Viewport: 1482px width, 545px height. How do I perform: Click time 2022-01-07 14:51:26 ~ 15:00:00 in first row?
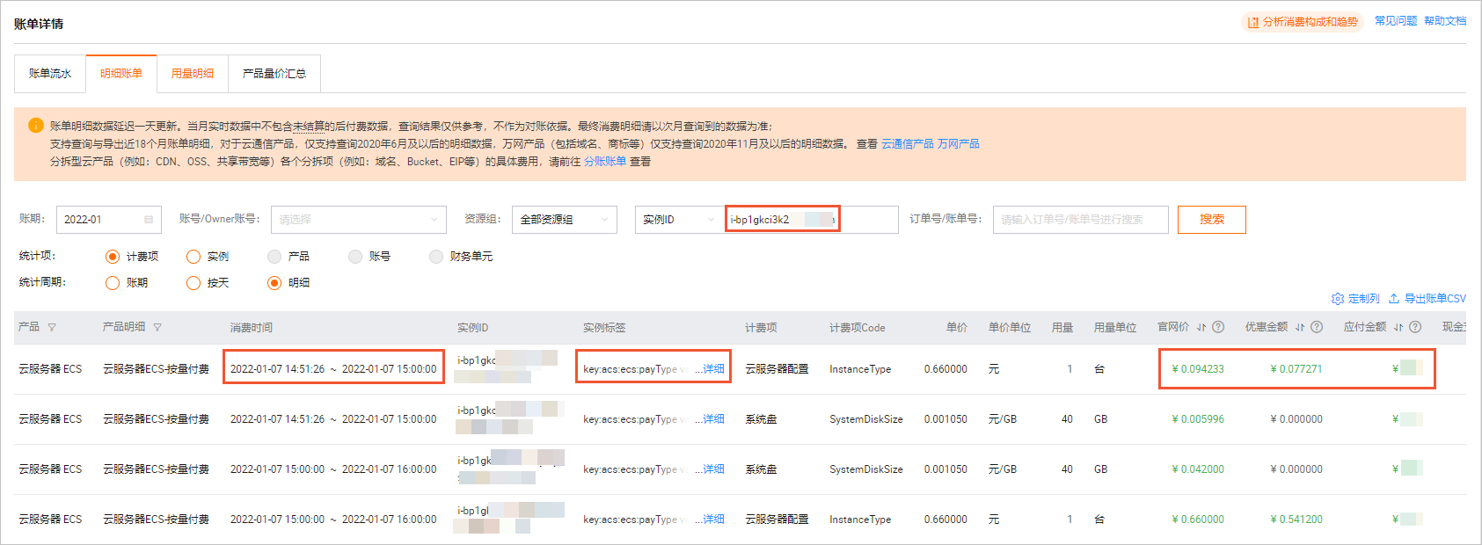(x=333, y=369)
